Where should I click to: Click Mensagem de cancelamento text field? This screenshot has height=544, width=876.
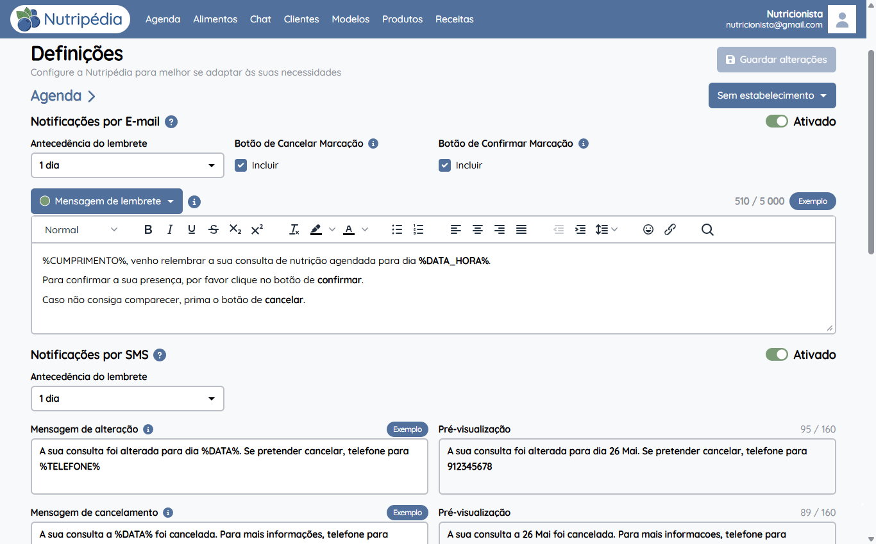click(x=230, y=533)
